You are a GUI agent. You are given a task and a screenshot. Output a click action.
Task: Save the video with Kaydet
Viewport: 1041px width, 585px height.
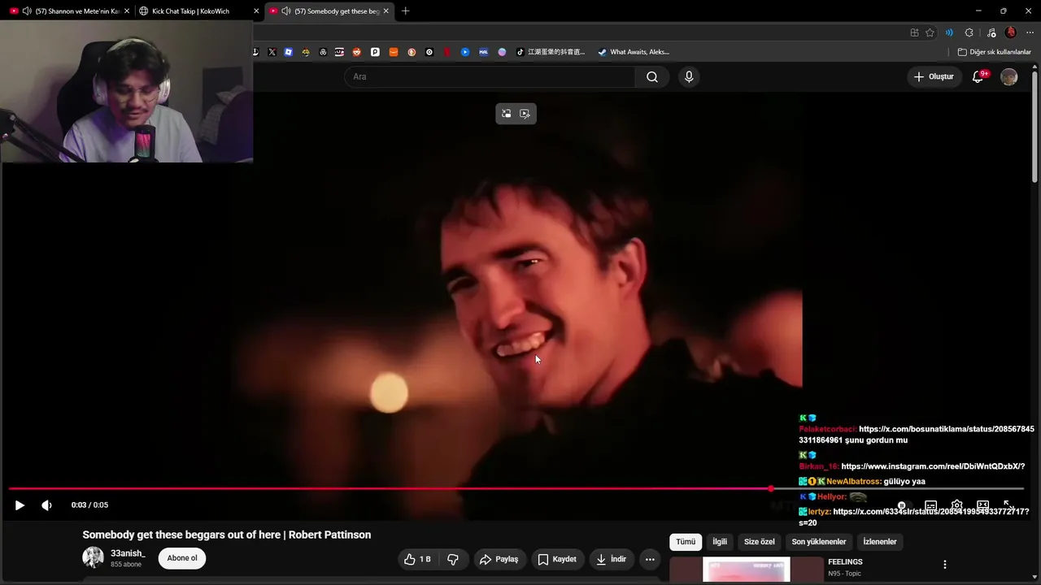[557, 559]
